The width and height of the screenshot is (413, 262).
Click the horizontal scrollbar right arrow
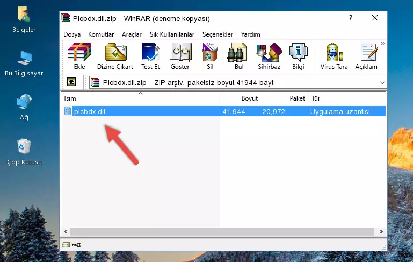pyautogui.click(x=381, y=231)
